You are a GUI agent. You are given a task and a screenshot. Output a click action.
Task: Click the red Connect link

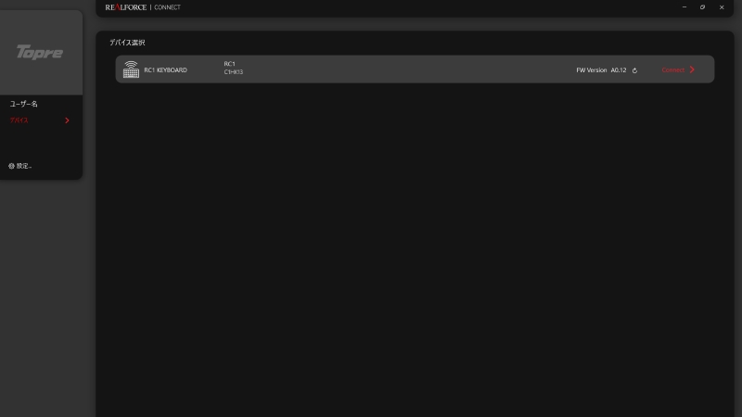point(672,70)
